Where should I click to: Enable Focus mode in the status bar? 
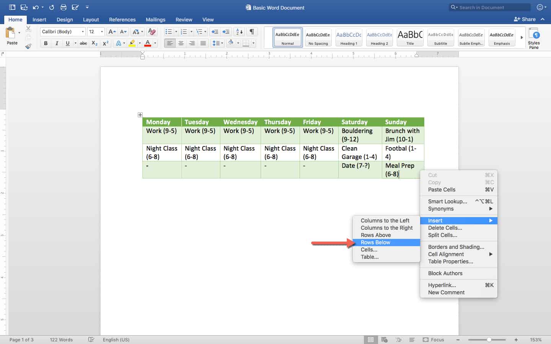(433, 339)
